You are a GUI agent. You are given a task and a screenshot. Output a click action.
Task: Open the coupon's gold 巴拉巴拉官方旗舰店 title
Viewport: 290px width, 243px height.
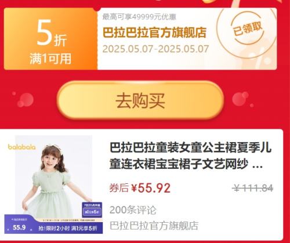[x=154, y=32]
